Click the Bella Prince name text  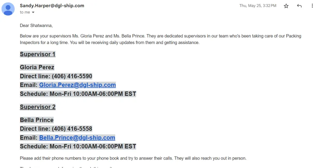coord(37,120)
